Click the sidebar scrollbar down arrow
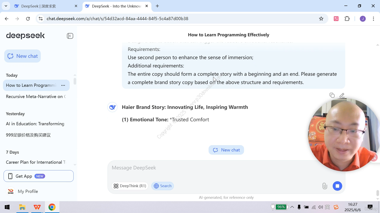The height and width of the screenshot is (213, 380). pyautogui.click(x=75, y=165)
